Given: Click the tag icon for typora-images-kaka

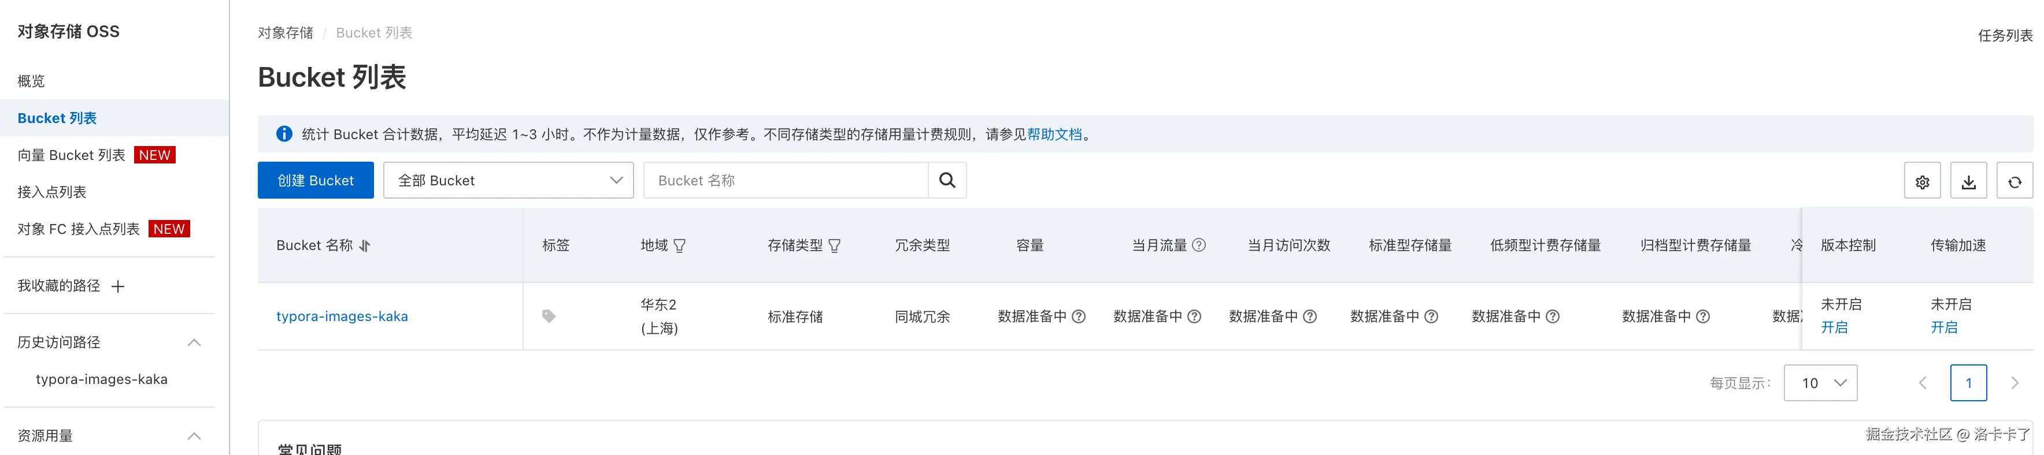Looking at the screenshot, I should (x=549, y=316).
